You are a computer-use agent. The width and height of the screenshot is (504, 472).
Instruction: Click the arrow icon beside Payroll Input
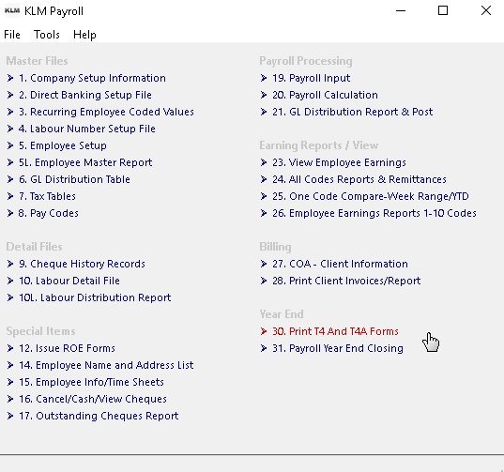(264, 78)
